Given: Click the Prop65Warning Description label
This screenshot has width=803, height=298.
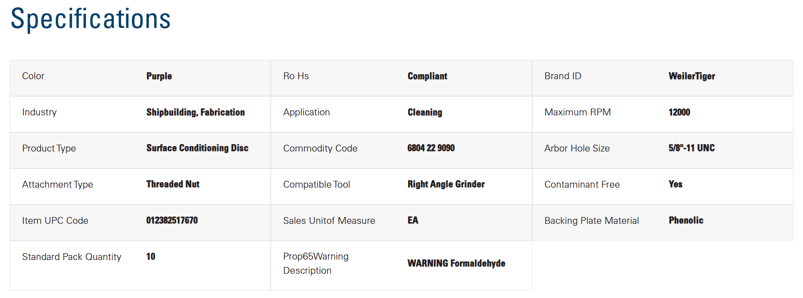Looking at the screenshot, I should pos(316,263).
